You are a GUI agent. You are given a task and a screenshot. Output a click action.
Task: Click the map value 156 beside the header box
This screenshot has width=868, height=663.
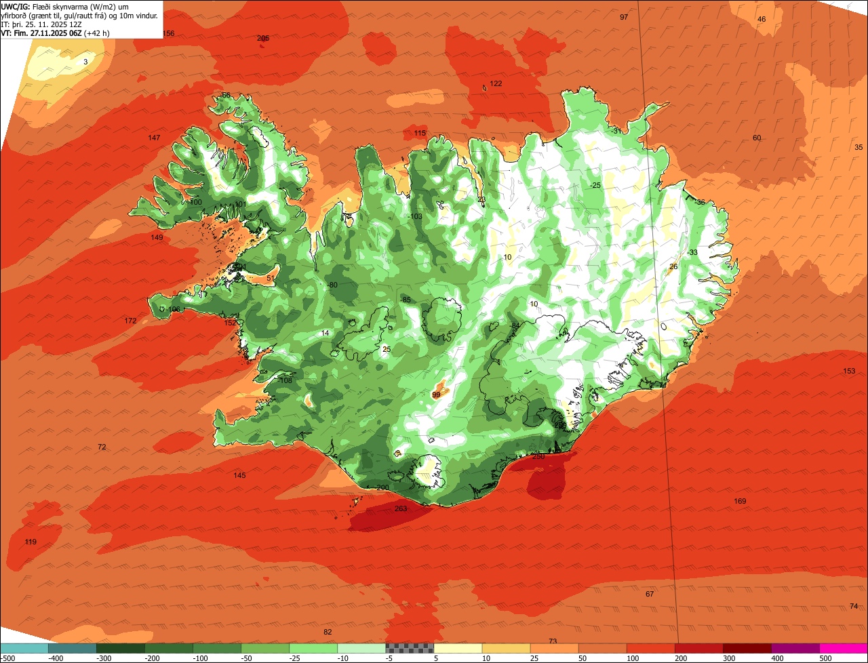[168, 33]
